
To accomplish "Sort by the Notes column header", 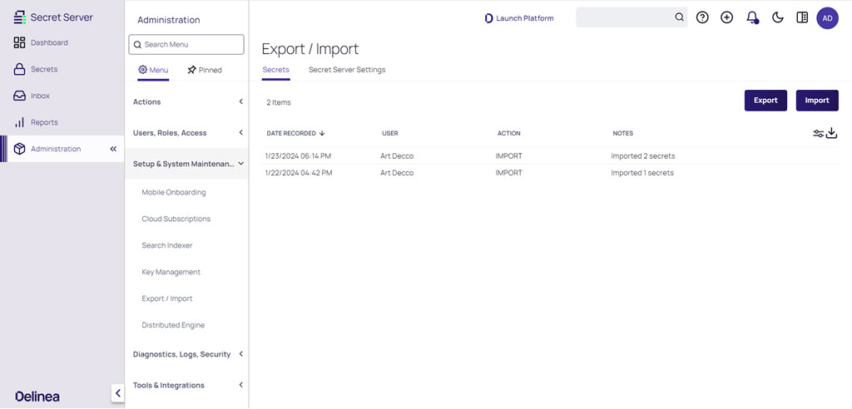I will 622,134.
